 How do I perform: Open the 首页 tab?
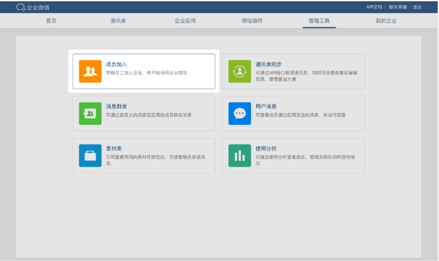(51, 20)
